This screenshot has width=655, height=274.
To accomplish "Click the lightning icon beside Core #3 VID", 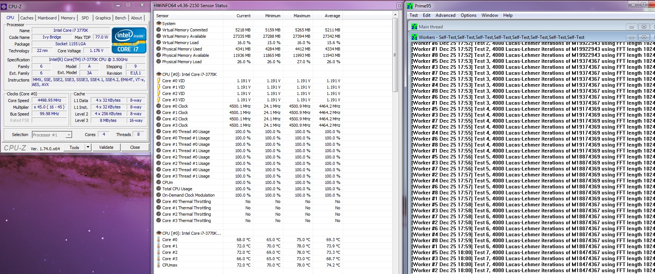I will pos(159,99).
